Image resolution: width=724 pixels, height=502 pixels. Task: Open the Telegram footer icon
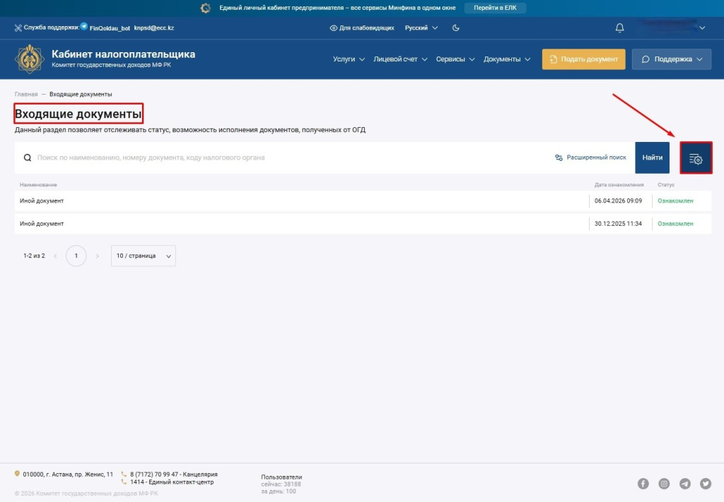(685, 484)
